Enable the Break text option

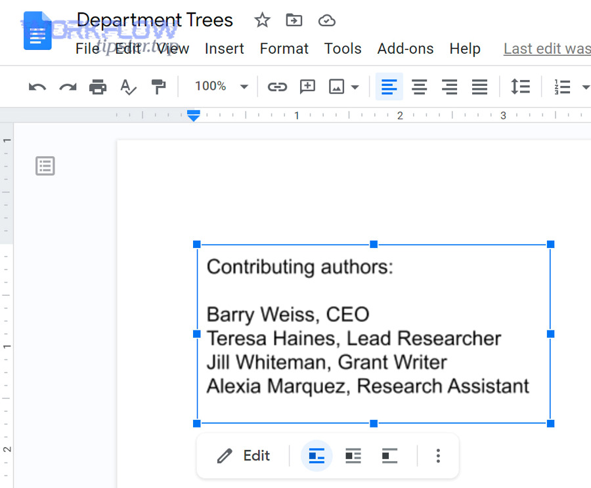point(388,455)
